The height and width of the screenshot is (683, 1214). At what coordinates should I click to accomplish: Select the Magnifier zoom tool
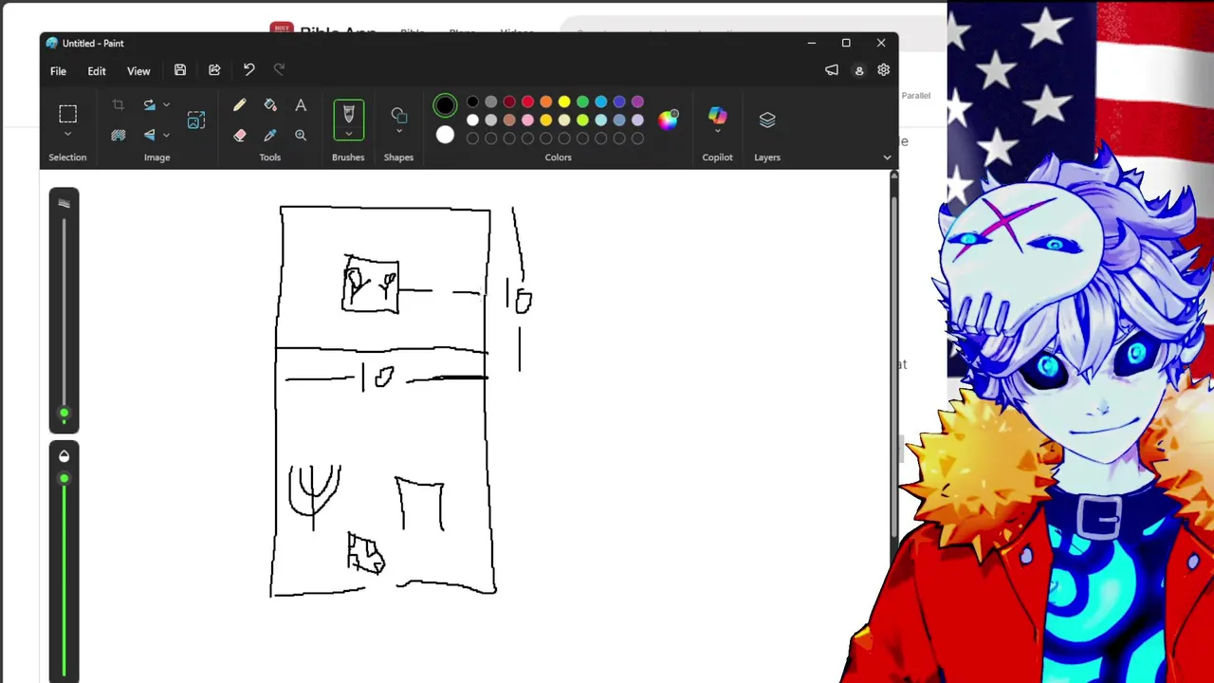point(301,136)
